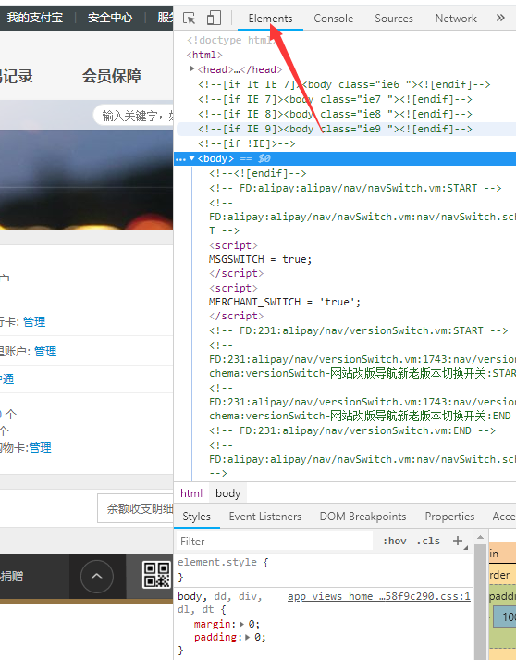Open the Event Listeners sub-tab
The image size is (516, 660).
pyautogui.click(x=265, y=517)
